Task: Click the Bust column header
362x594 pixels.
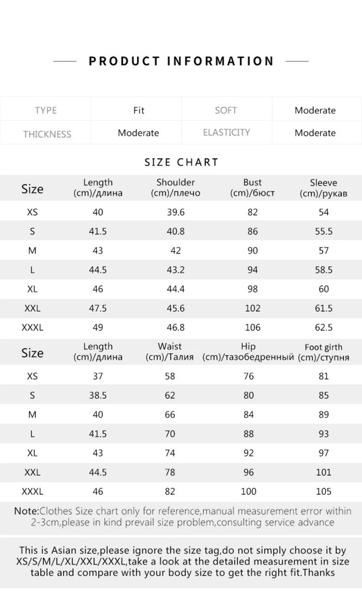Action: (x=252, y=188)
